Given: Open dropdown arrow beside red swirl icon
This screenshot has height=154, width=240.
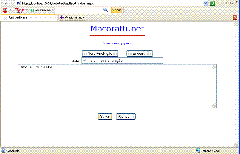Looking at the screenshot, I should pos(11,10).
